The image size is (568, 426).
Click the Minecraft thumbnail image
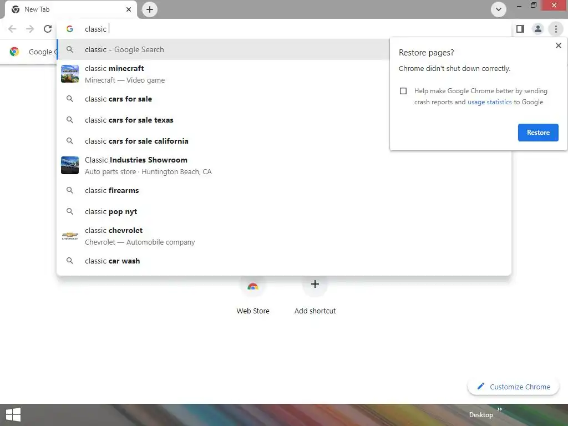tap(70, 74)
